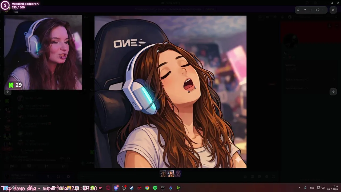Open the red hexagon app in taskbar
The image size is (341, 192).
pos(139,188)
